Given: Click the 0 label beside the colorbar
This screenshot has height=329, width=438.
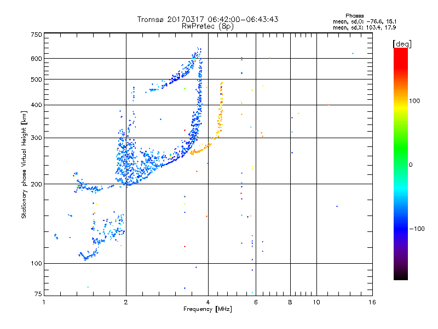Looking at the screenshot, I should (411, 164).
